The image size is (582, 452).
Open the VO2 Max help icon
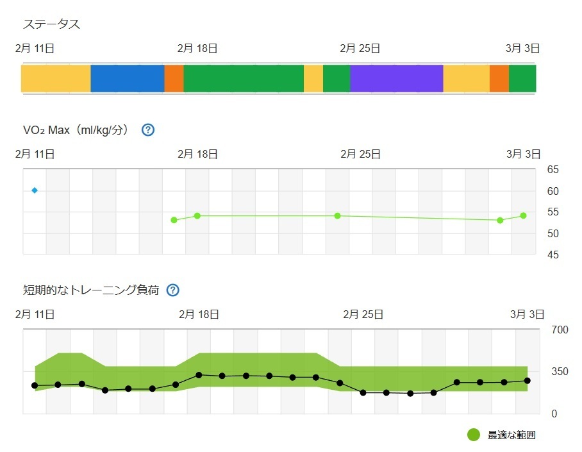click(x=148, y=130)
